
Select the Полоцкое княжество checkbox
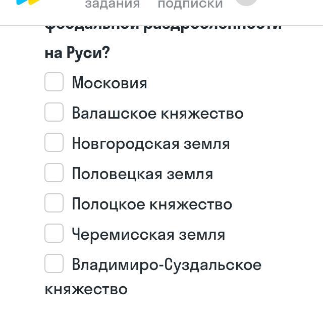click(x=54, y=203)
